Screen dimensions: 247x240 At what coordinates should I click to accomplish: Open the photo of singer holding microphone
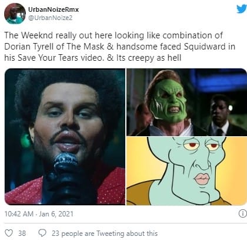tap(65, 137)
